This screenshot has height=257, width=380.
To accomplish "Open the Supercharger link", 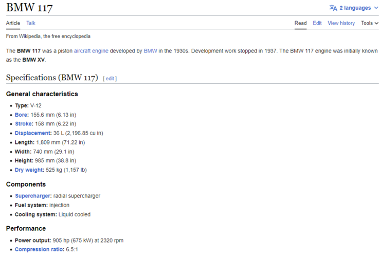I will pyautogui.click(x=33, y=196).
